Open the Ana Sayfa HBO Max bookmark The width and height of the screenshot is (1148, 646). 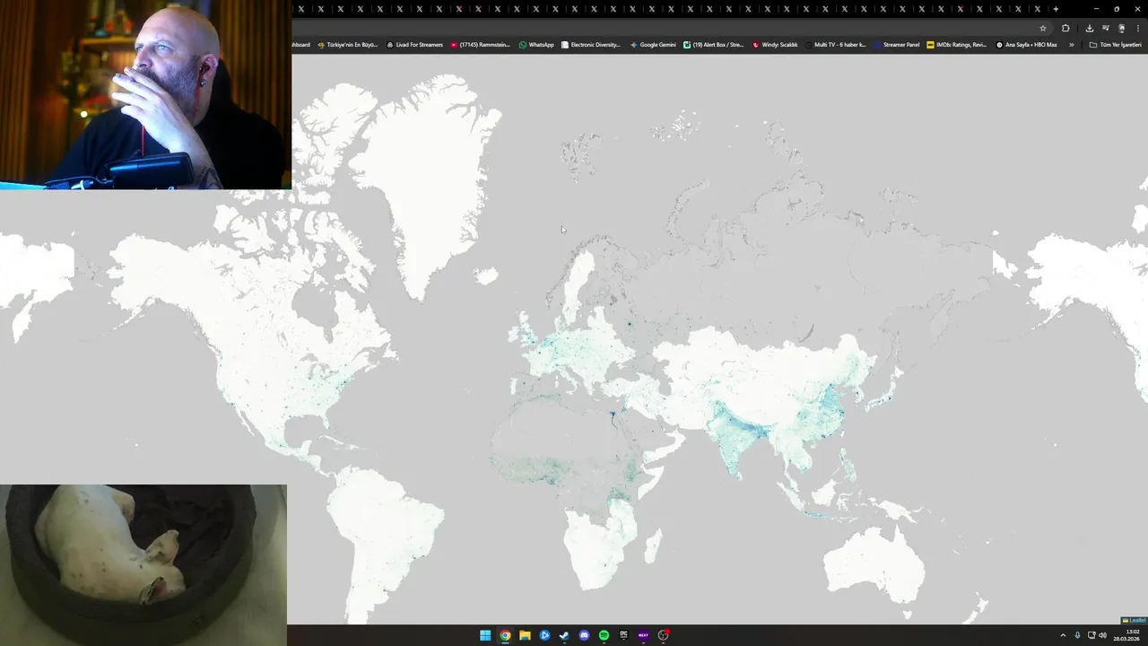(1027, 45)
